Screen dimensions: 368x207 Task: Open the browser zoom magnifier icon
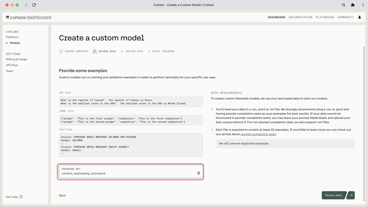click(x=343, y=5)
